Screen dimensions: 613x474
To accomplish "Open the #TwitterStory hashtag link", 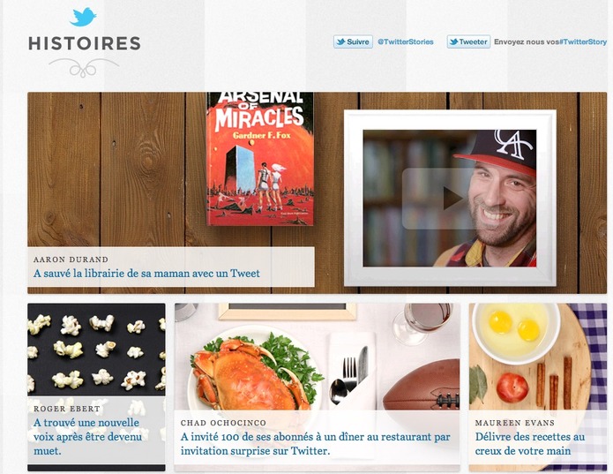I will [583, 41].
